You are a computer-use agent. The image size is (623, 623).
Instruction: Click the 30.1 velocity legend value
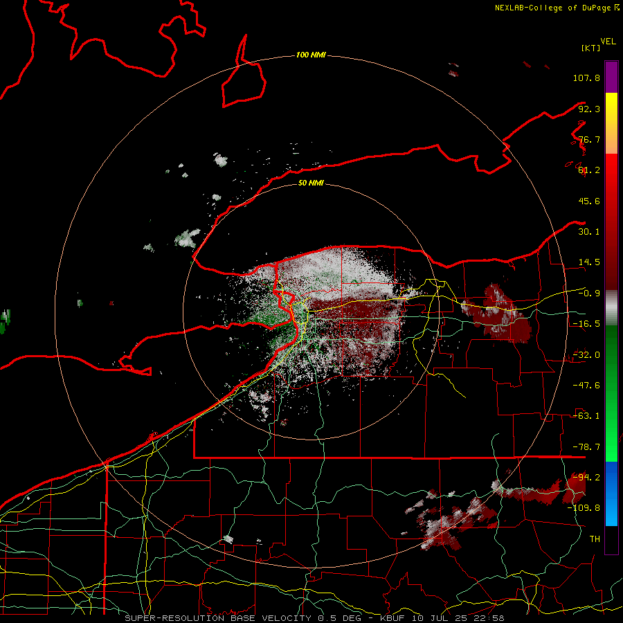pos(589,232)
